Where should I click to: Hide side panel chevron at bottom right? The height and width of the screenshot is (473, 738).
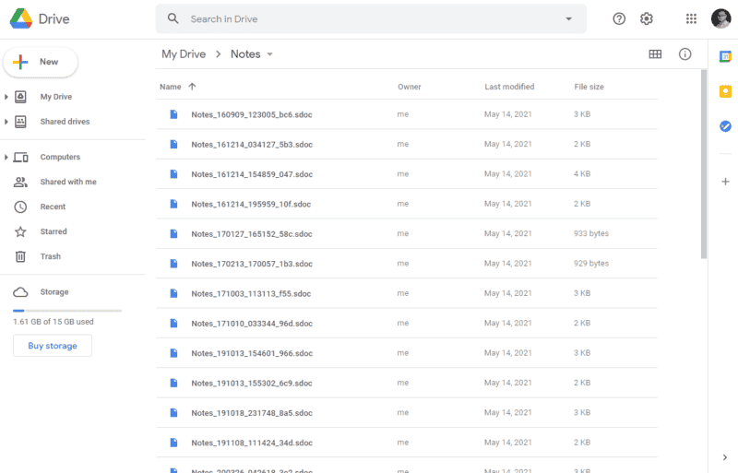725,457
